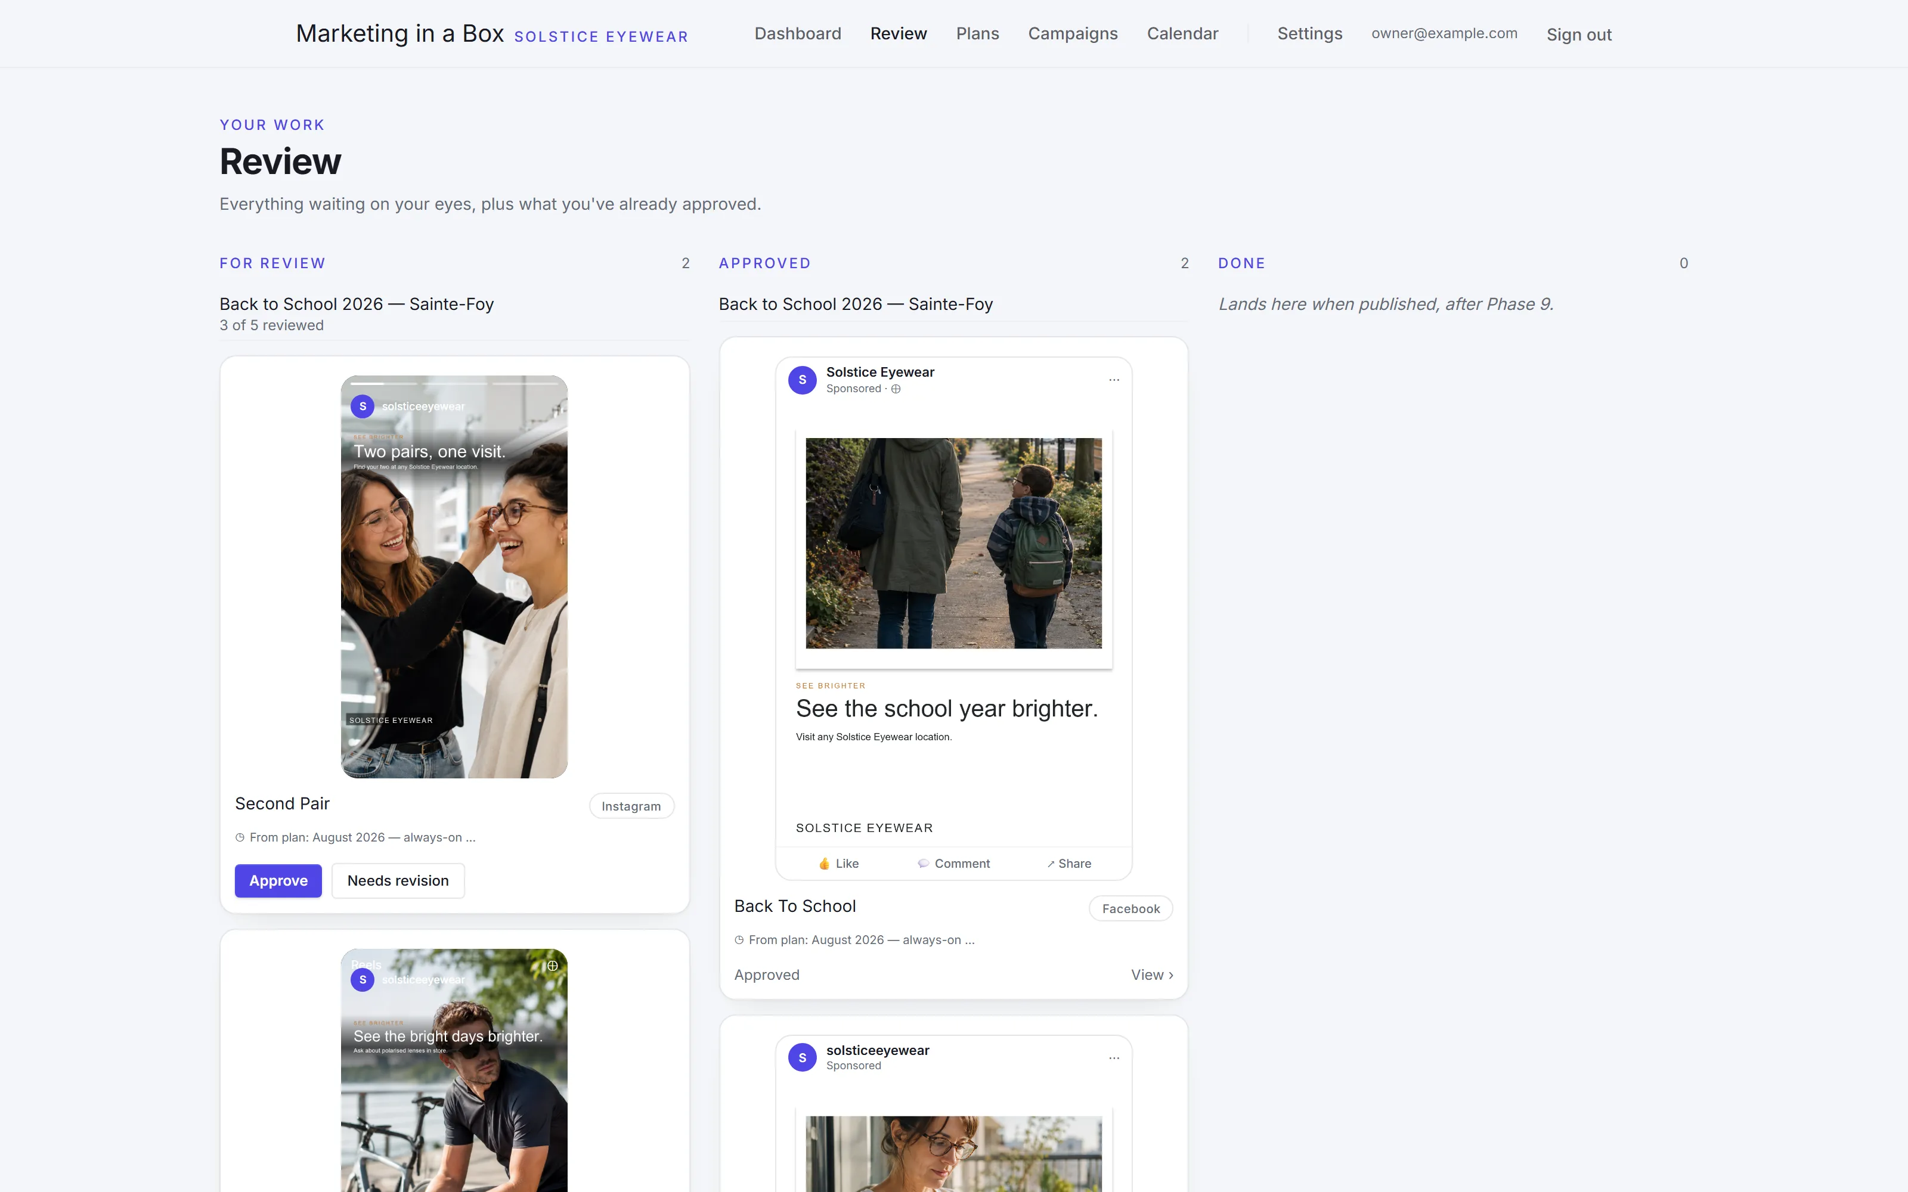Viewport: 1908px width, 1192px height.
Task: Click the Like thumbs-up icon
Action: pyautogui.click(x=824, y=863)
